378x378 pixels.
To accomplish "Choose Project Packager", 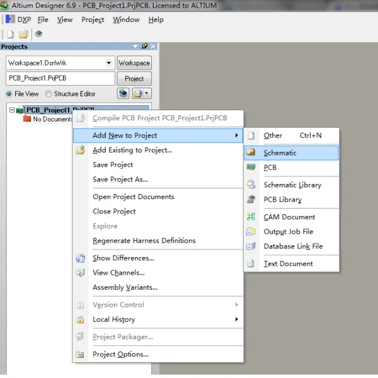I will click(158, 337).
